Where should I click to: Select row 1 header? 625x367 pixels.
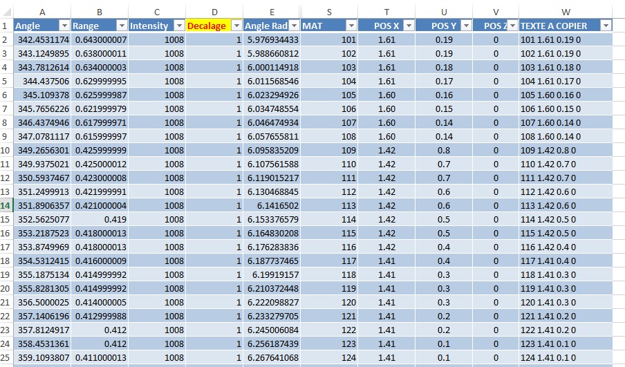[x=6, y=26]
